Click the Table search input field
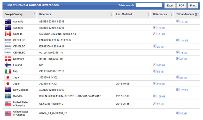The image size is (203, 120). point(149,5)
